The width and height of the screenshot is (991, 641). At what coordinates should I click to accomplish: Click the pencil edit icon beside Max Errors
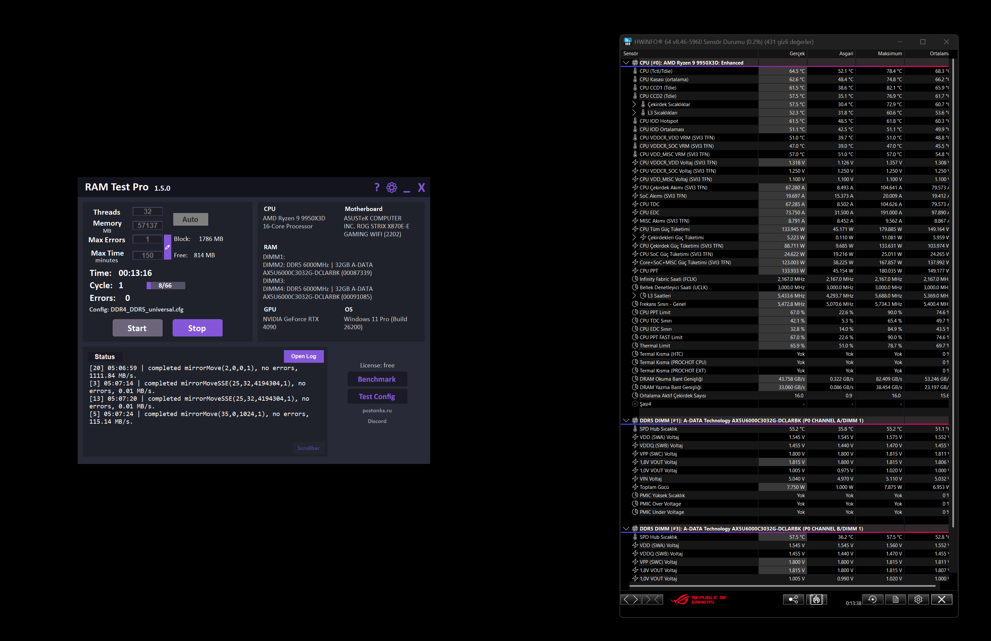click(167, 247)
